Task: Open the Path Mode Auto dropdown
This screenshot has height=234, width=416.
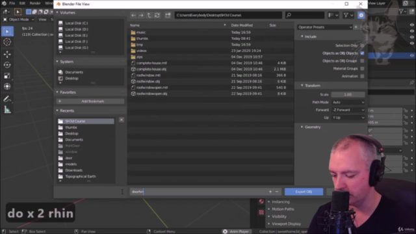Action: pyautogui.click(x=348, y=102)
